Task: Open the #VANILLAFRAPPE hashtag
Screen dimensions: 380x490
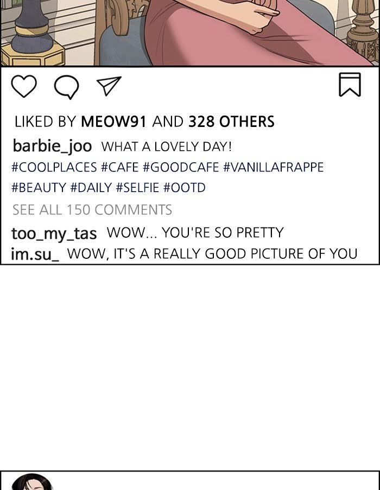Action: 273,167
